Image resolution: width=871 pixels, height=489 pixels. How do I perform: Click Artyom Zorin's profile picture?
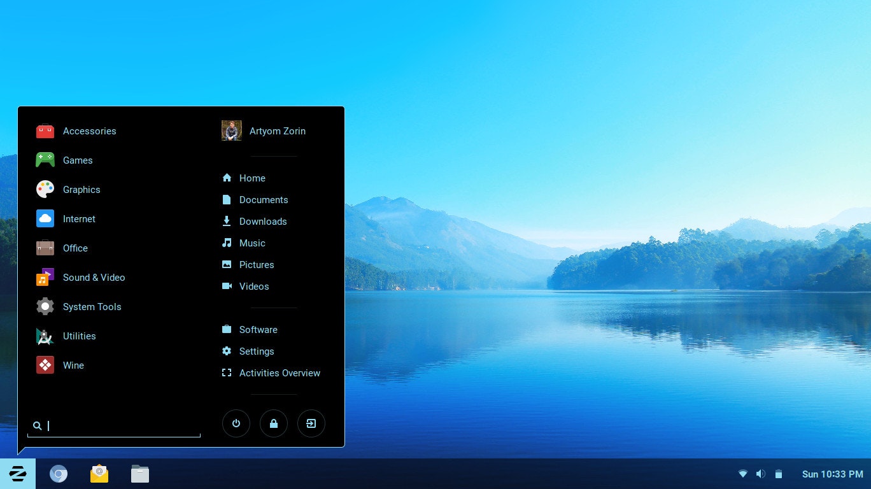(232, 130)
